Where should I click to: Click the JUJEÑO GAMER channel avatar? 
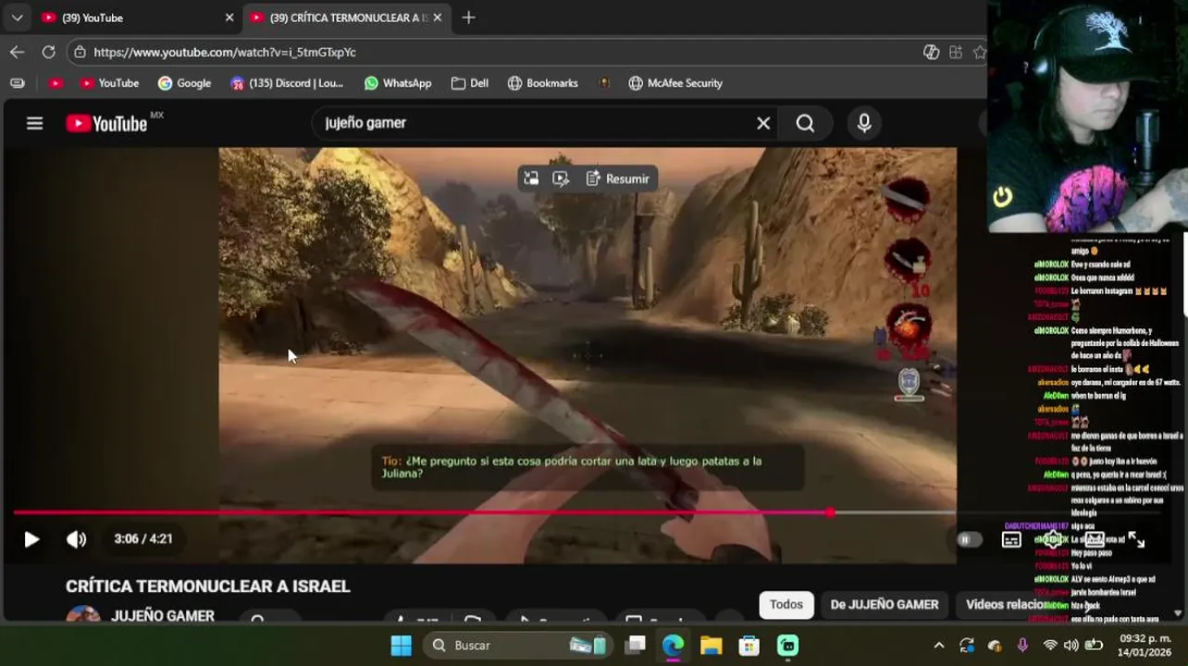tap(83, 615)
